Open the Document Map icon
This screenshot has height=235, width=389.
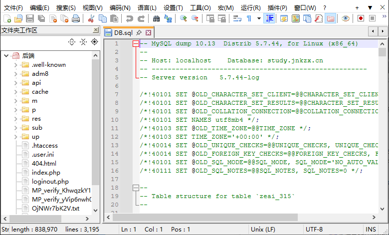296,18
